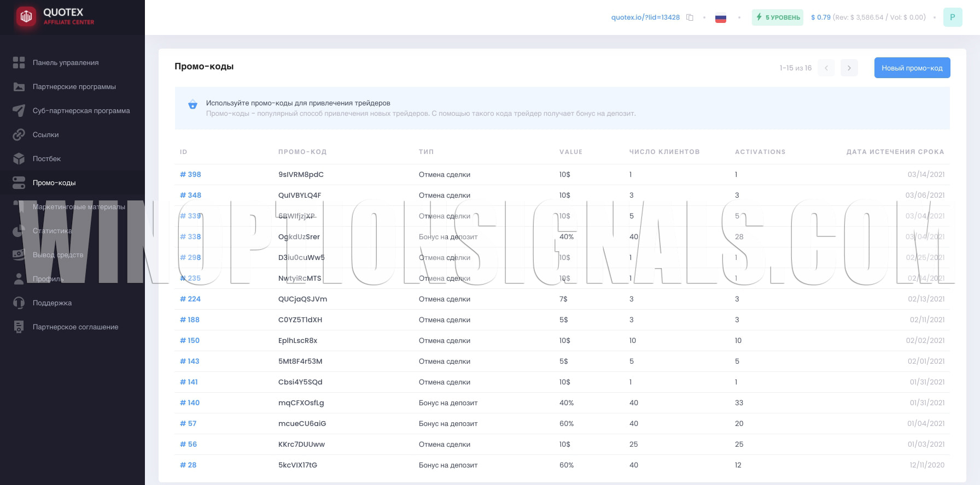Click the copy icon beside the referral link
The width and height of the screenshot is (980, 485).
point(690,17)
